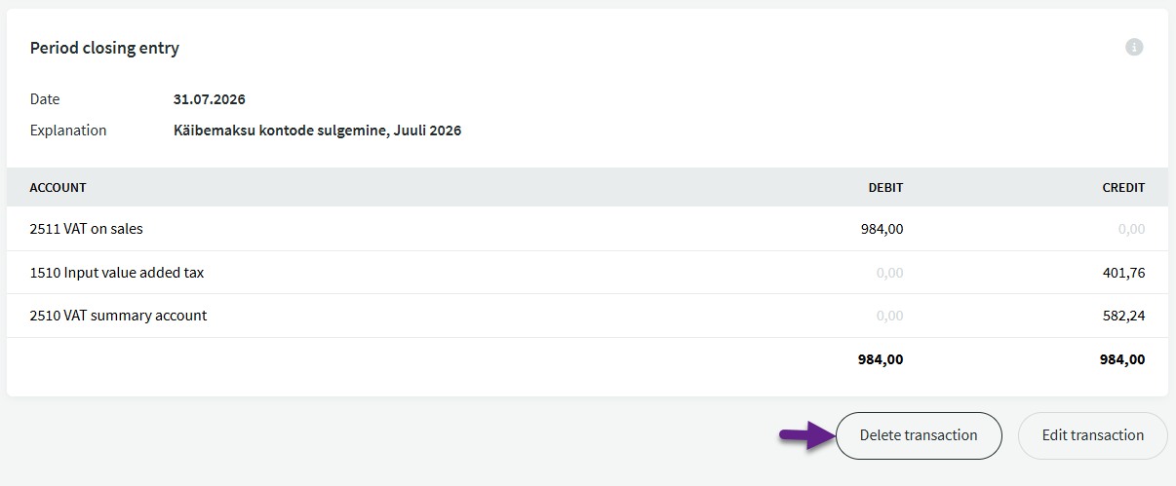Viewport: 1176px width, 486px height.
Task: Click the purple arrow pointing at Delete transaction
Action: pyautogui.click(x=805, y=435)
